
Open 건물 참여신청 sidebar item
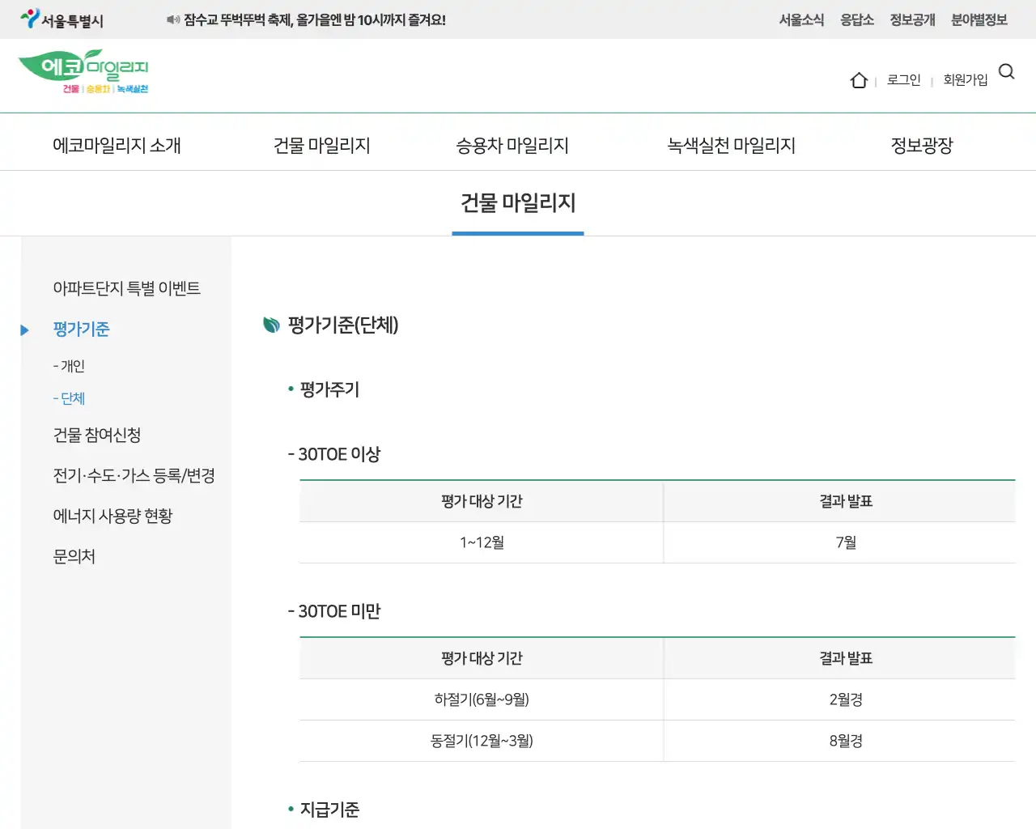(97, 435)
